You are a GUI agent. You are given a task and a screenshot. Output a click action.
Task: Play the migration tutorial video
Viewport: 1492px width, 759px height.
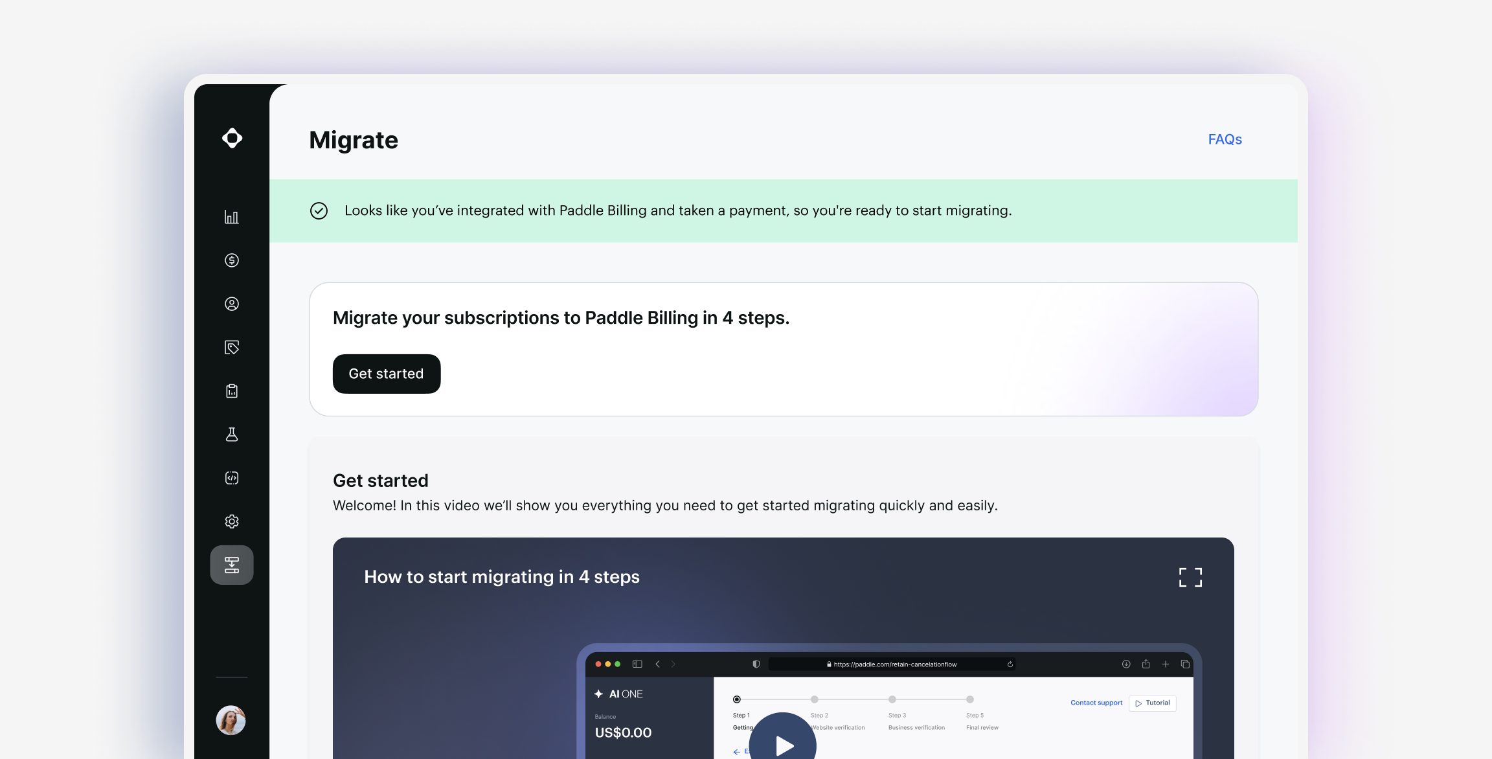[x=782, y=745]
